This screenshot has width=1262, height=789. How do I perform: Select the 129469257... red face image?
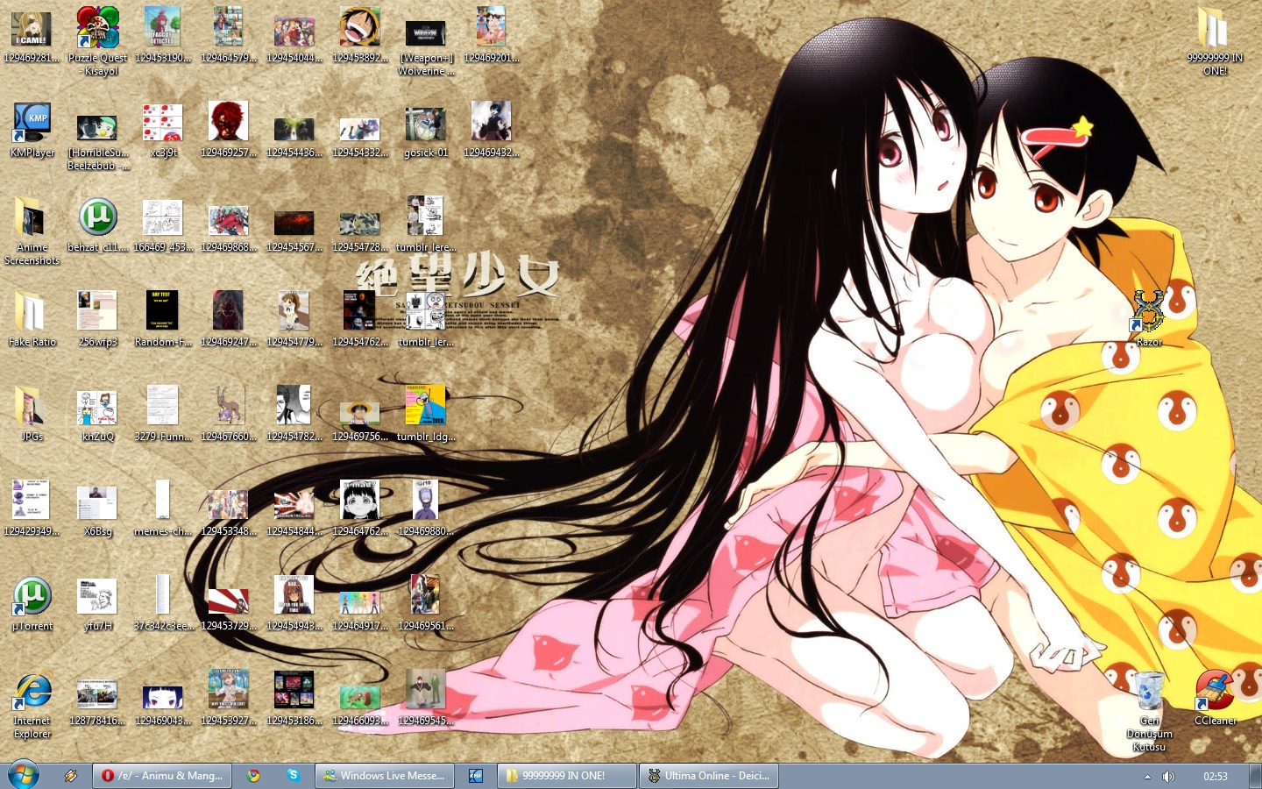229,123
